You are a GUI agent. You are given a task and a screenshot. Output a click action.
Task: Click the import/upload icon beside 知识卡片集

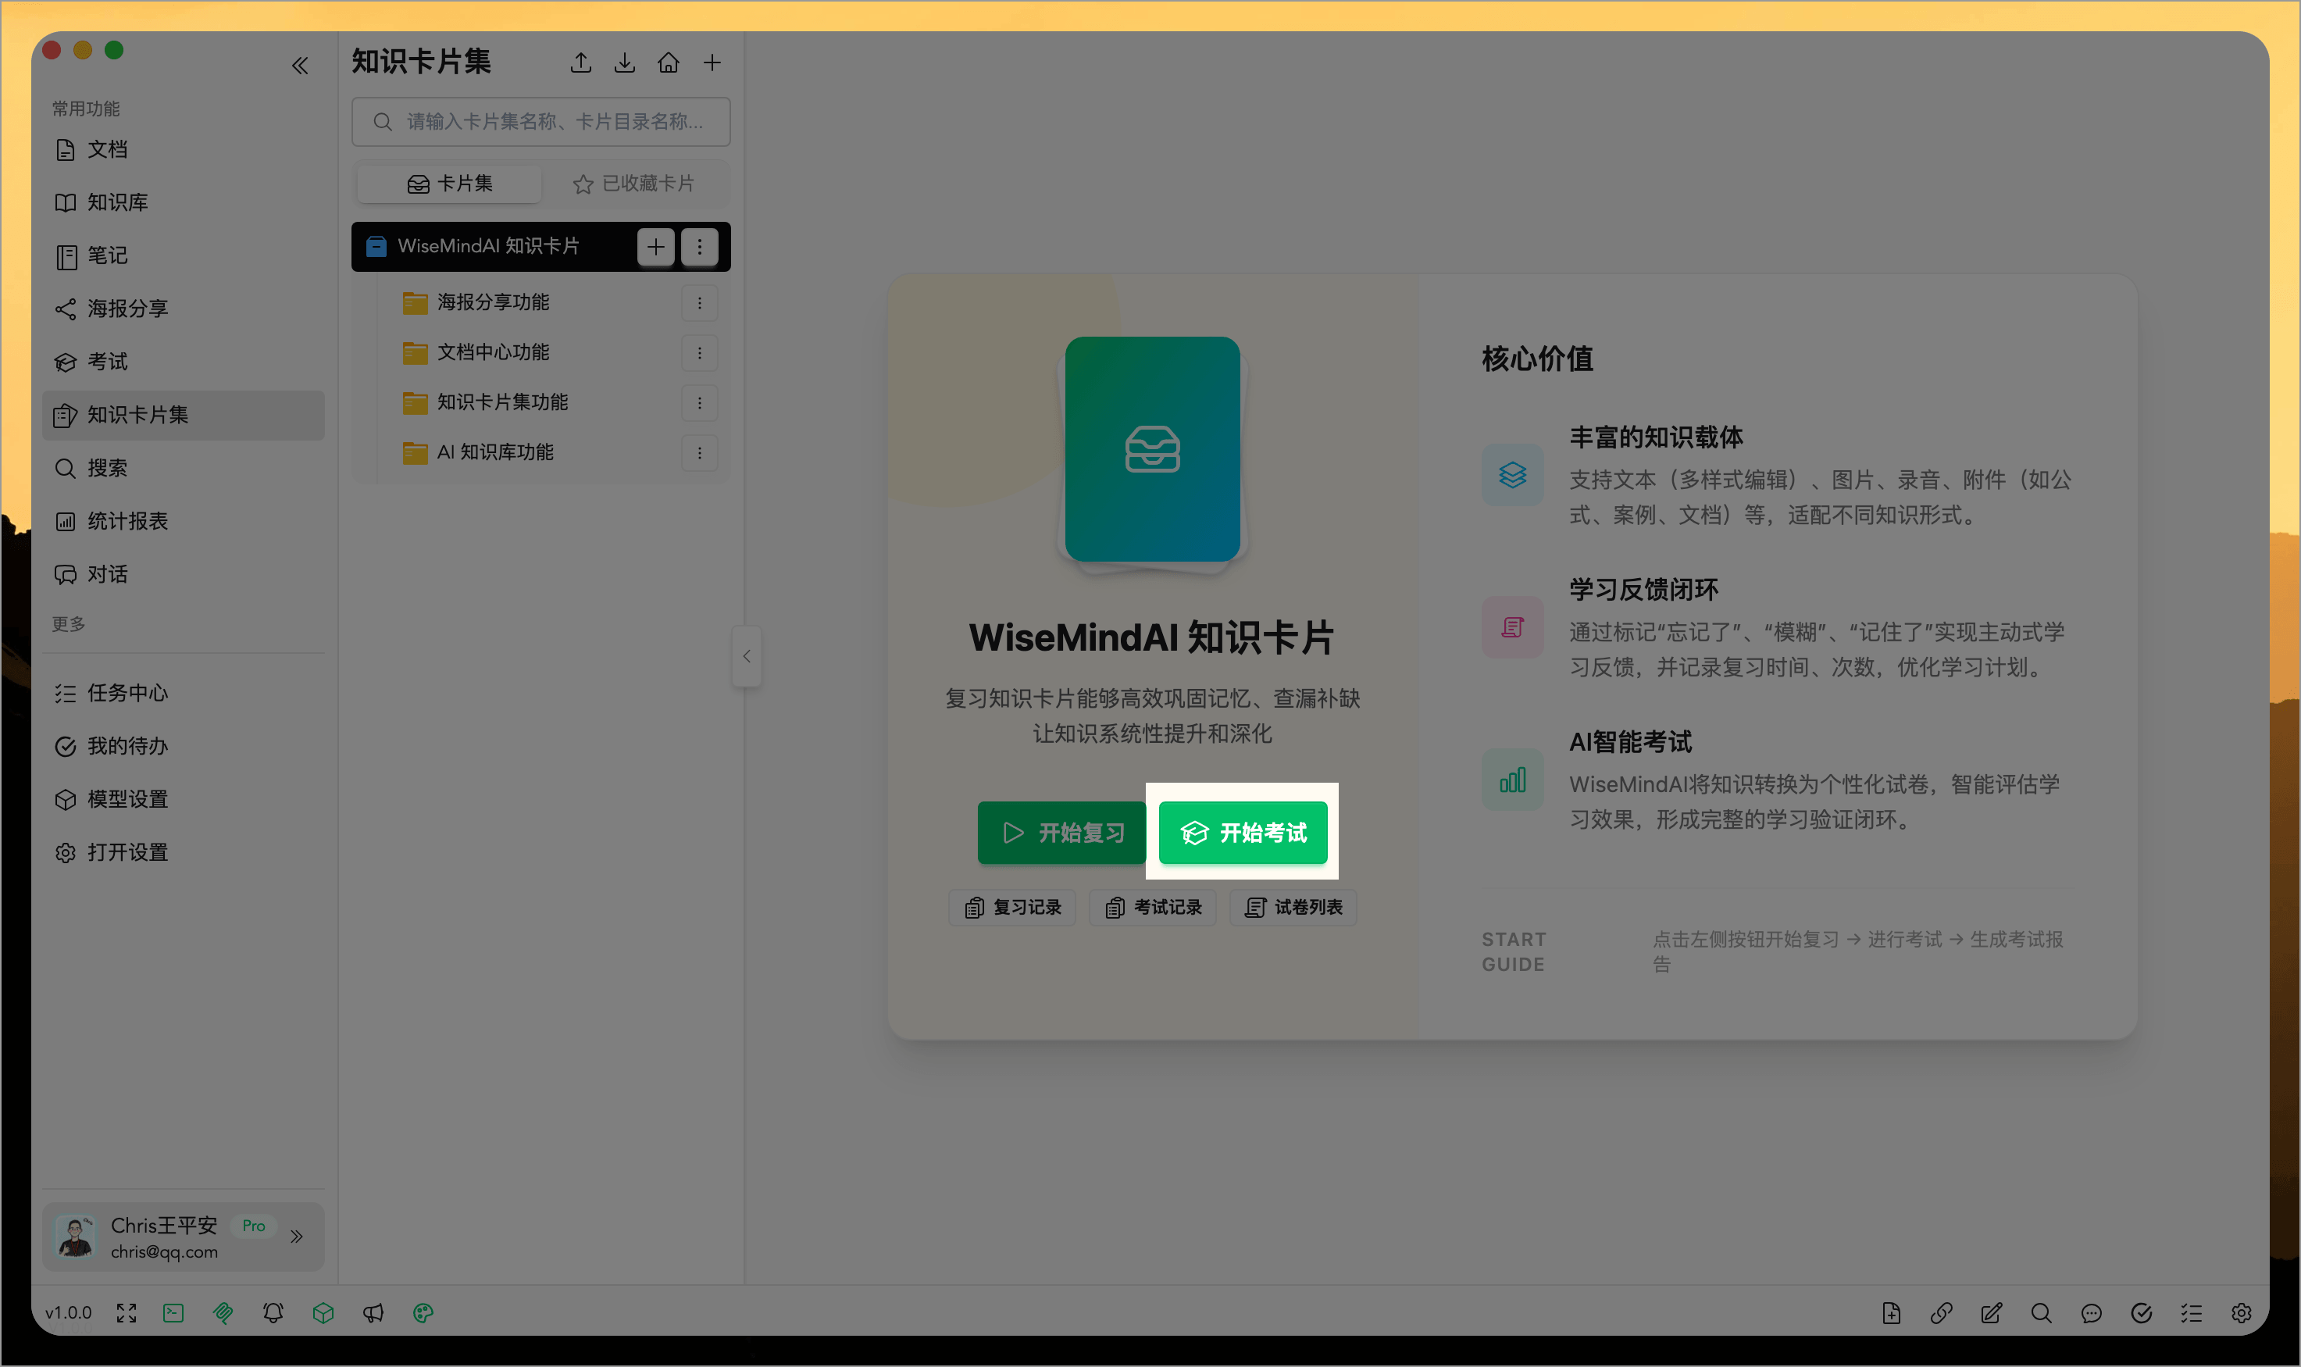(x=581, y=62)
